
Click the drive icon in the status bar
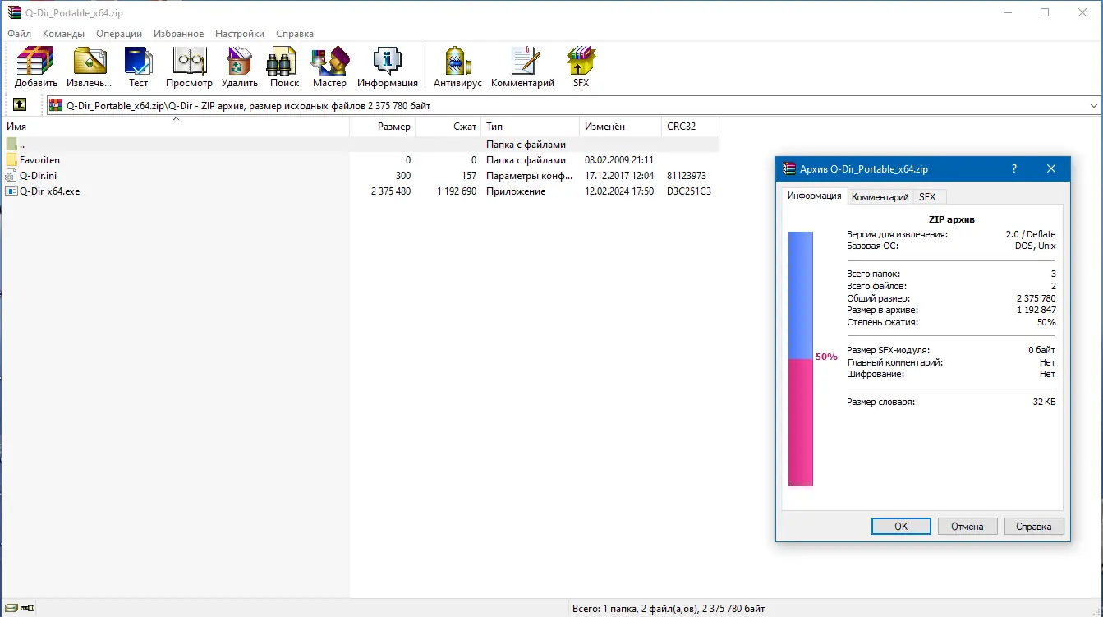coord(11,609)
